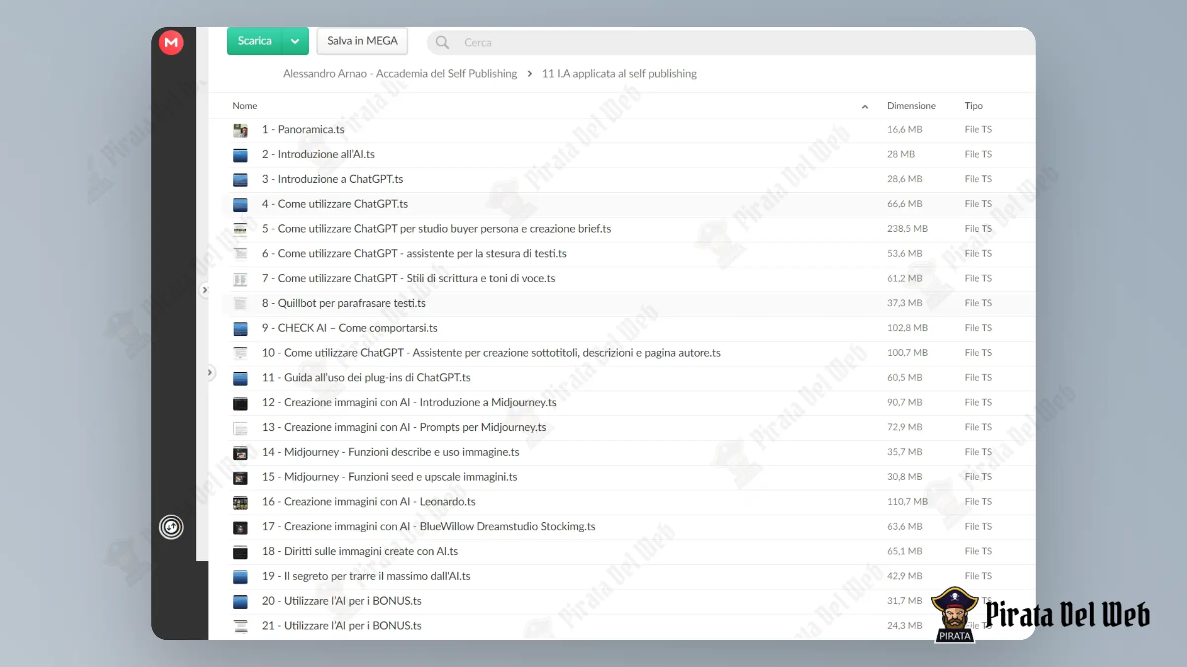Select 17 - BlueWillow Dreamstudio Stockimg.ts

[x=428, y=526]
